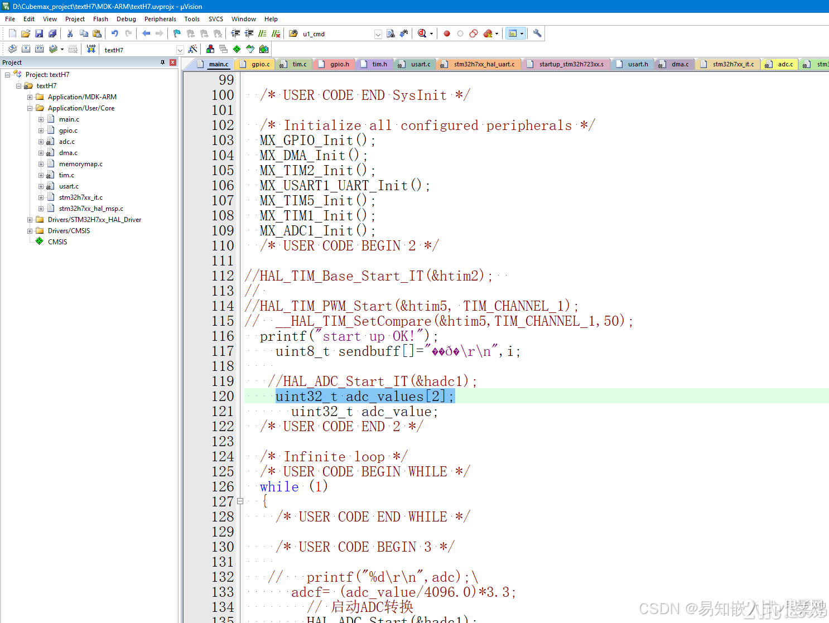Click the printf("start up OK!") line
The height and width of the screenshot is (623, 829).
coord(349,336)
